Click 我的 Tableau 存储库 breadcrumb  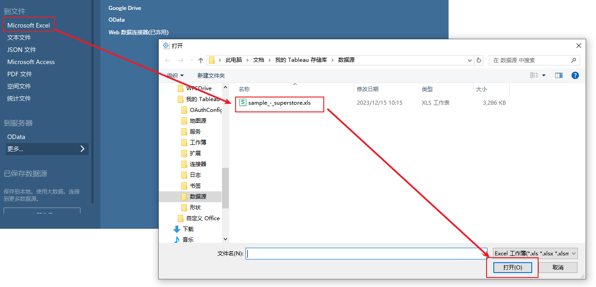[x=301, y=60]
